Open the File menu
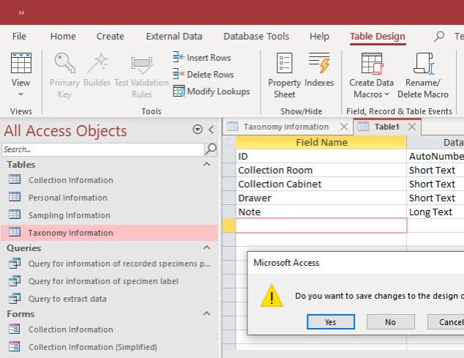 click(19, 36)
